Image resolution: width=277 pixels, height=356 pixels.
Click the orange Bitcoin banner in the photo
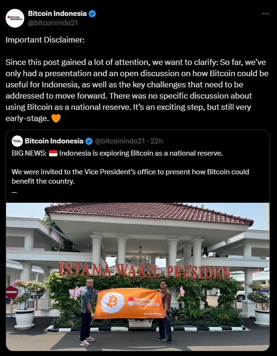tap(129, 303)
